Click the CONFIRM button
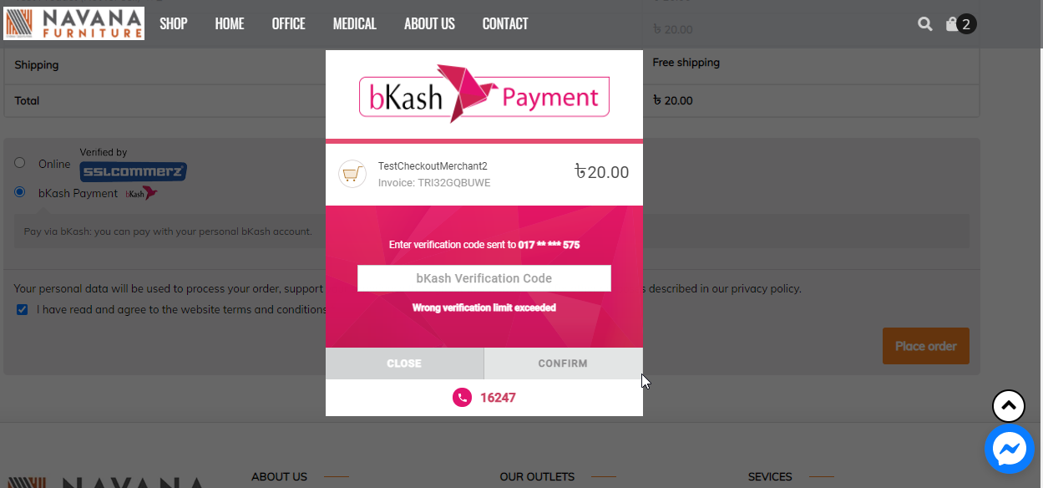1043x488 pixels. [x=563, y=363]
